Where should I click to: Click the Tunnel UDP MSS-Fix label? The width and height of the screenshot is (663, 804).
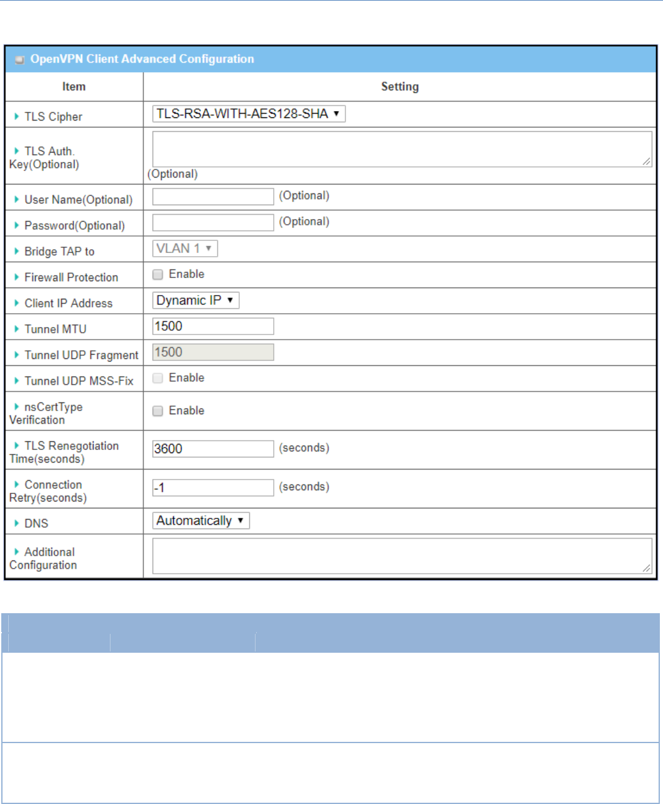(79, 381)
